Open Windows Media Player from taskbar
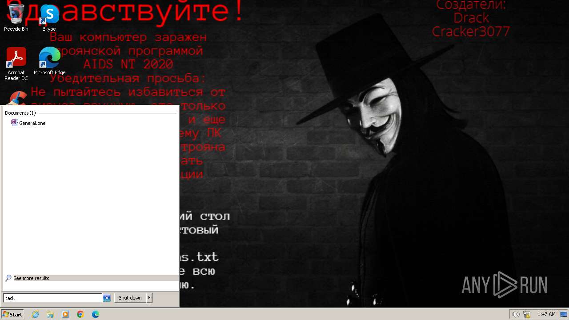The image size is (569, 320). tap(65, 314)
